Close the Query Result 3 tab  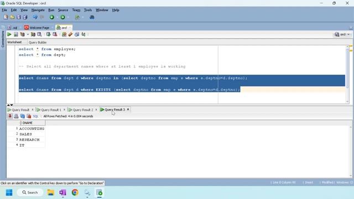point(128,109)
